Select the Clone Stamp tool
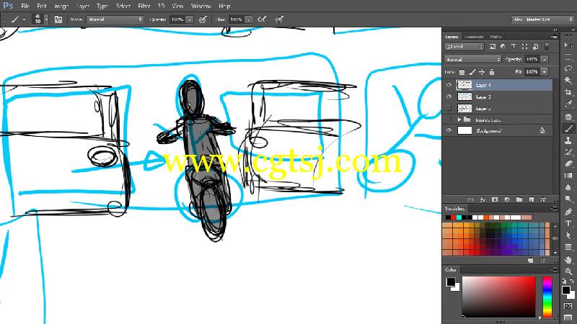 click(568, 140)
